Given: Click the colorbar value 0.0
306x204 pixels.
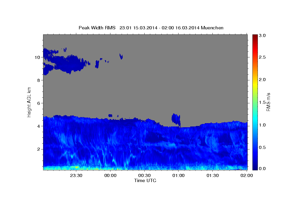Looking at the screenshot, I should pyautogui.click(x=262, y=169).
